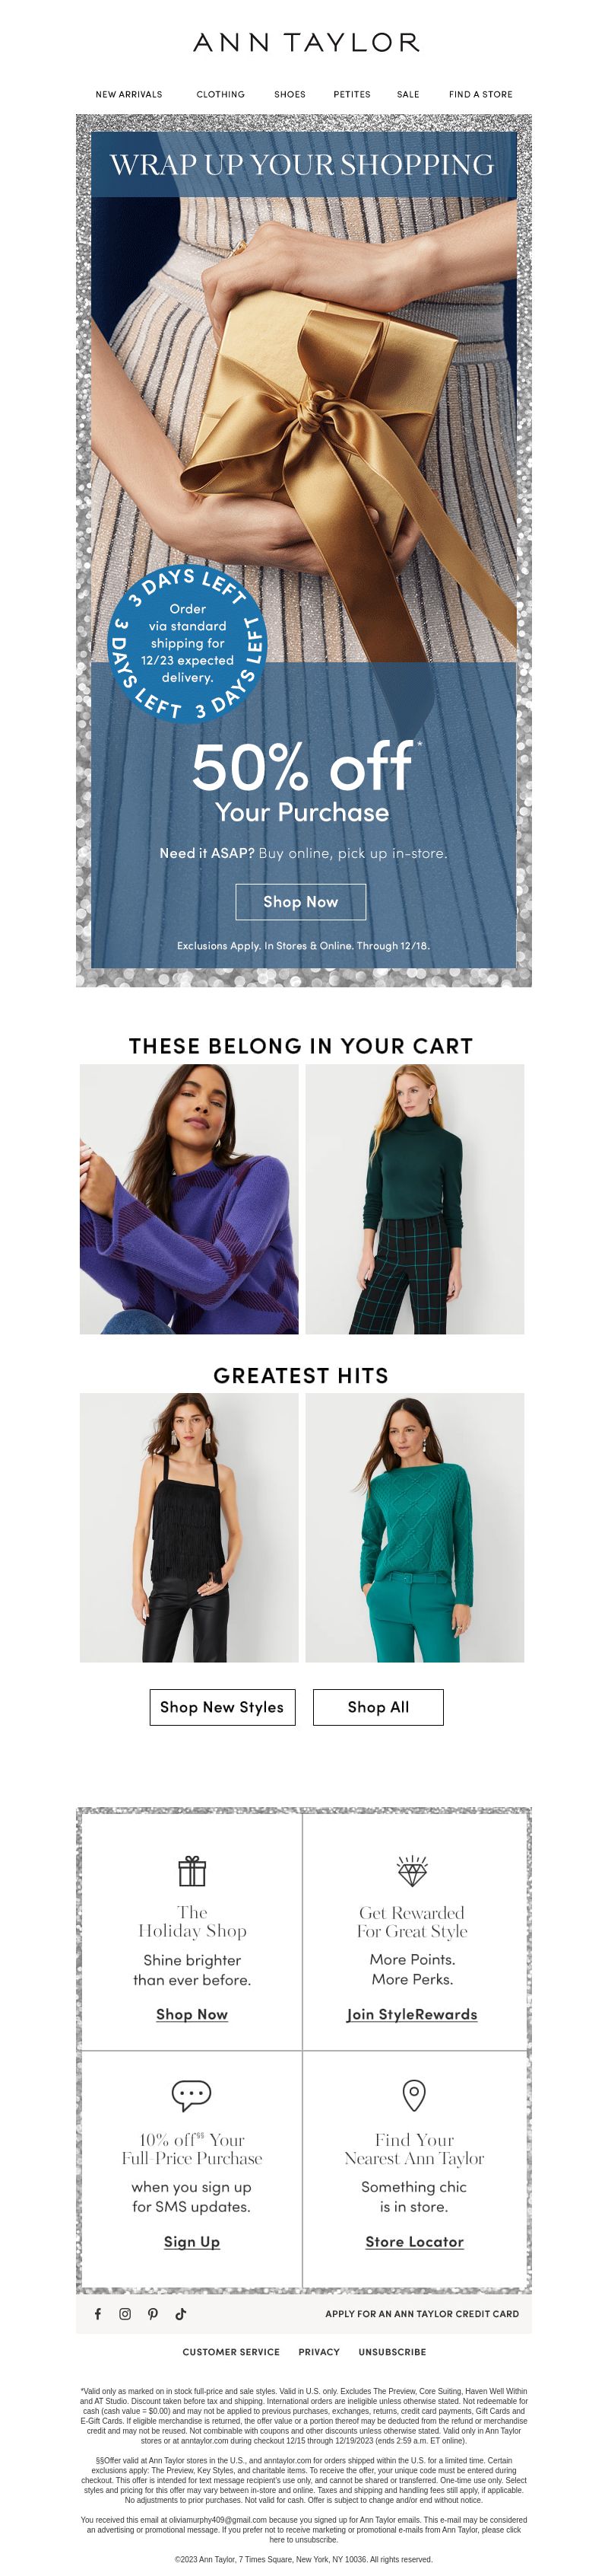The width and height of the screenshot is (608, 2576).
Task: Open the TikTok social icon
Action: click(x=181, y=2313)
